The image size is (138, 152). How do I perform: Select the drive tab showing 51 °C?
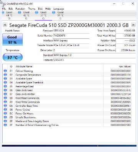pos(60,15)
